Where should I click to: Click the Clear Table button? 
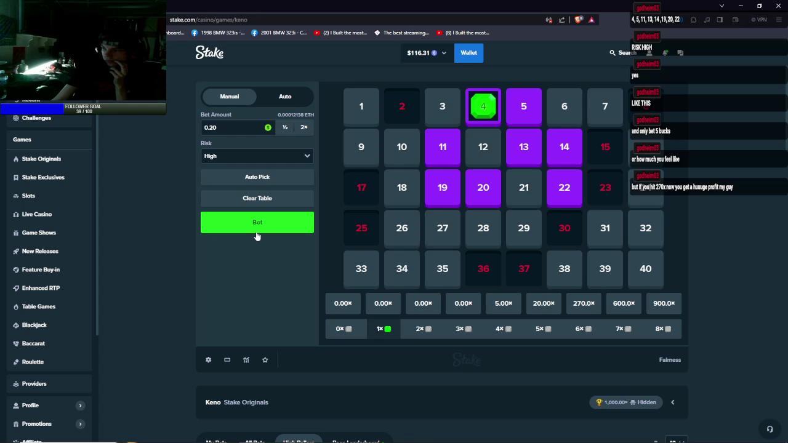[x=257, y=198]
